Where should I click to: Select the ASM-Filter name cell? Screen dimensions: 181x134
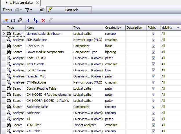click(x=49, y=125)
